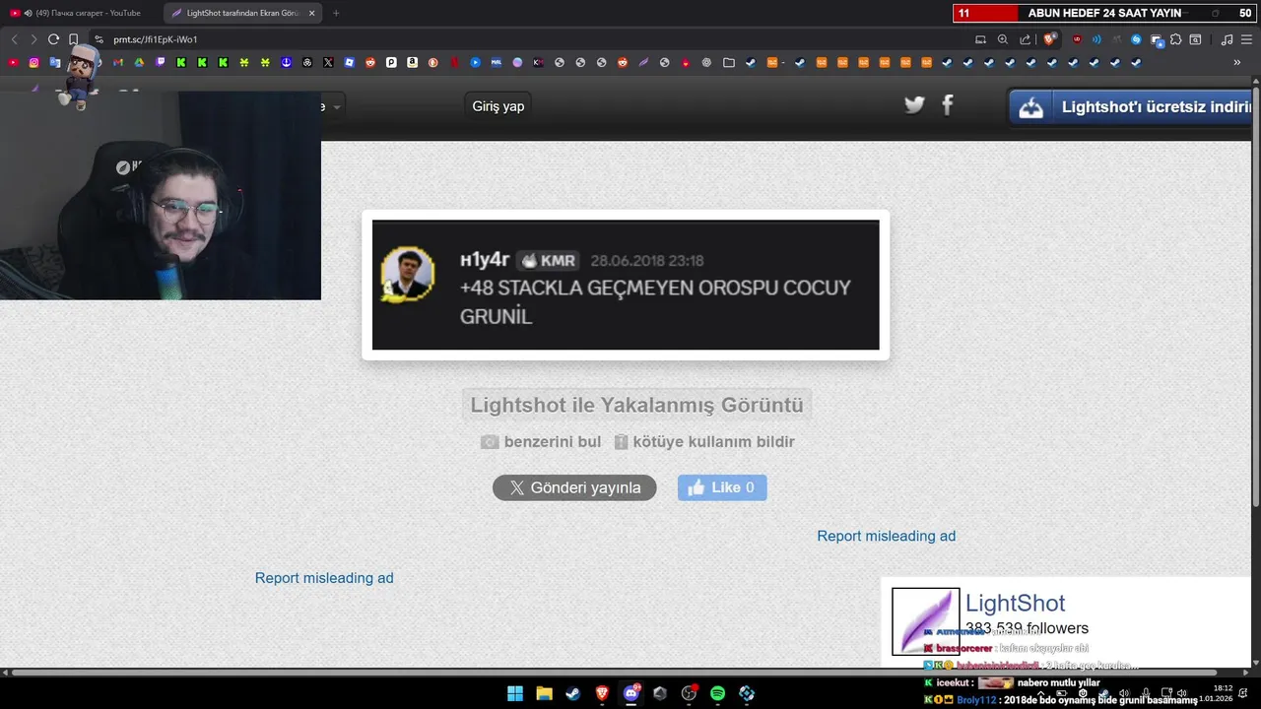Image resolution: width=1261 pixels, height=709 pixels.
Task: Open the Netflix bookmark
Action: pos(454,62)
